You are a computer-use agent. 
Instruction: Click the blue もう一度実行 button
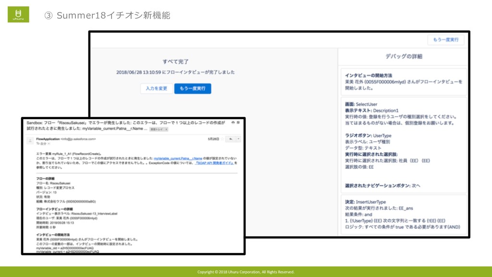point(192,88)
